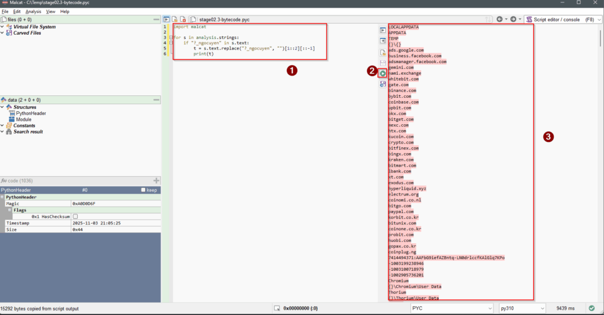Collapse the Structures tree node
The height and width of the screenshot is (315, 604).
coord(3,107)
